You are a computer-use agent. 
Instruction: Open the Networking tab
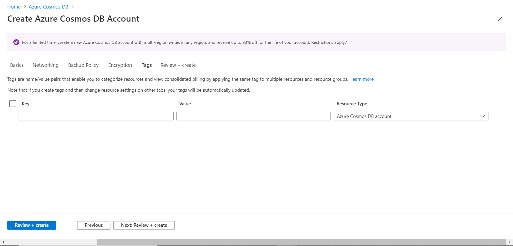(x=45, y=65)
